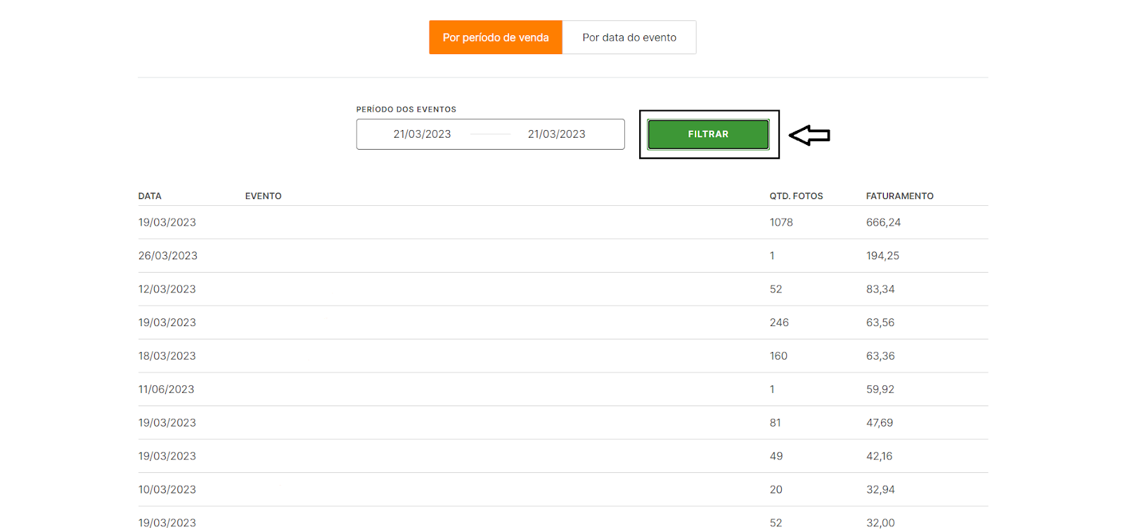
Task: Sort by QTD. FOTOS column header
Action: [796, 196]
